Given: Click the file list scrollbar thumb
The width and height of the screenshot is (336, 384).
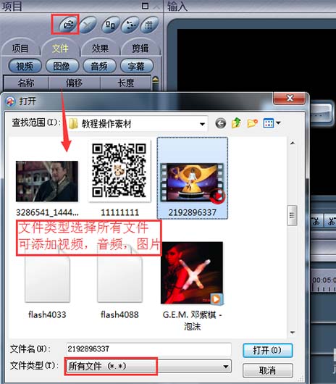Looking at the screenshot, I should [293, 215].
